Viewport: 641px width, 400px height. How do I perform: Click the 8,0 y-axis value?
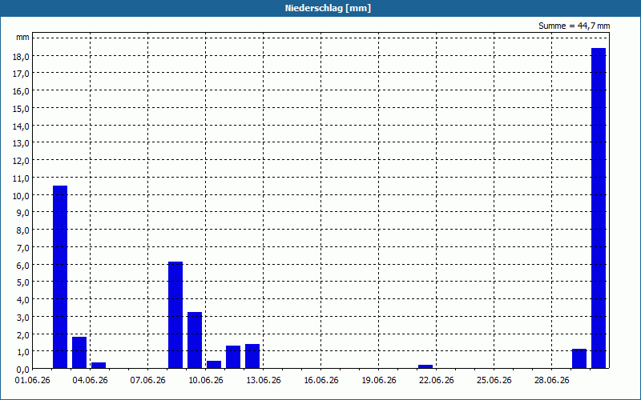(22, 230)
